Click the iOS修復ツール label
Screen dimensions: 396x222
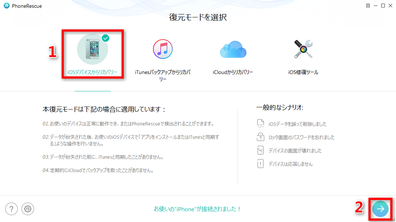[x=303, y=72]
